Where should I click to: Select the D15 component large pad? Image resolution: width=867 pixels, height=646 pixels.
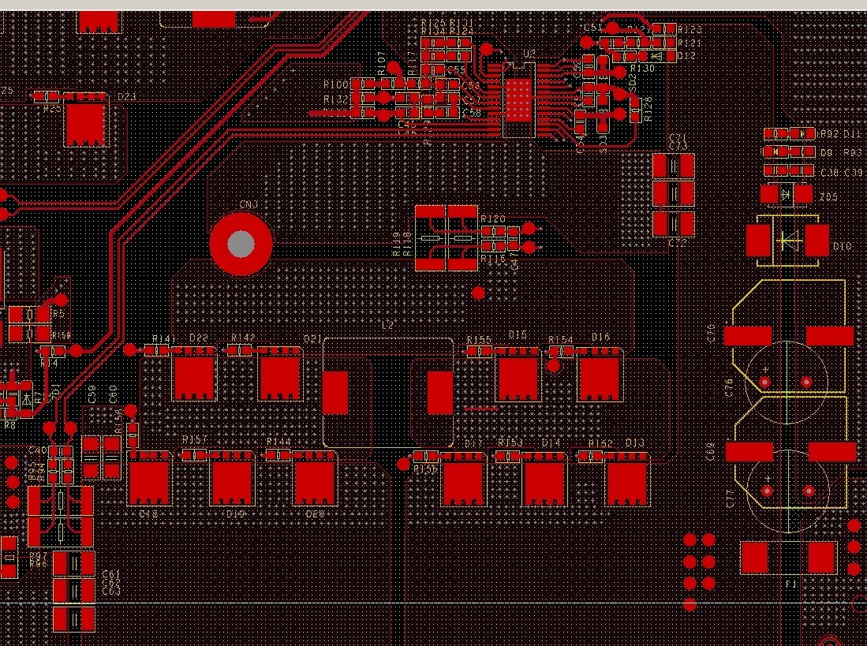pos(518,378)
